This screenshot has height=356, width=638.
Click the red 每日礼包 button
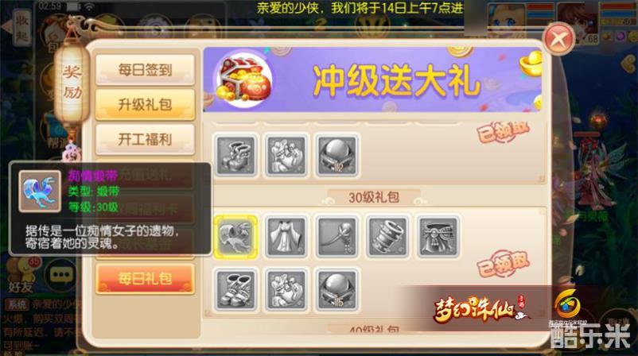(145, 279)
